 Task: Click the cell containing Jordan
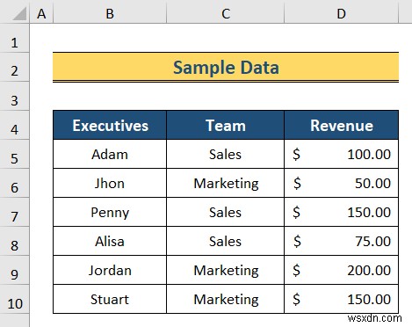click(x=110, y=270)
